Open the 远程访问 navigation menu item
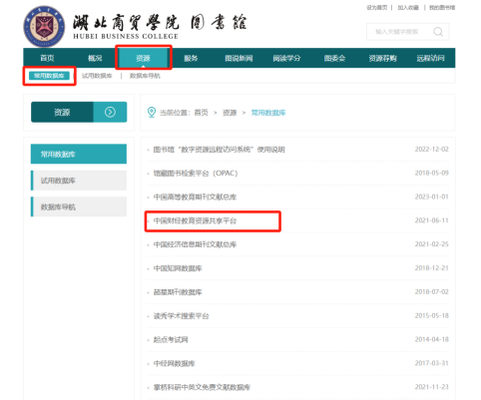 tap(430, 58)
